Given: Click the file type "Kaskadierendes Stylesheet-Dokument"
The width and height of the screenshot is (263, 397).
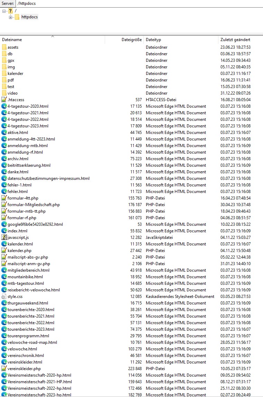Looking at the screenshot, I should (x=180, y=297).
